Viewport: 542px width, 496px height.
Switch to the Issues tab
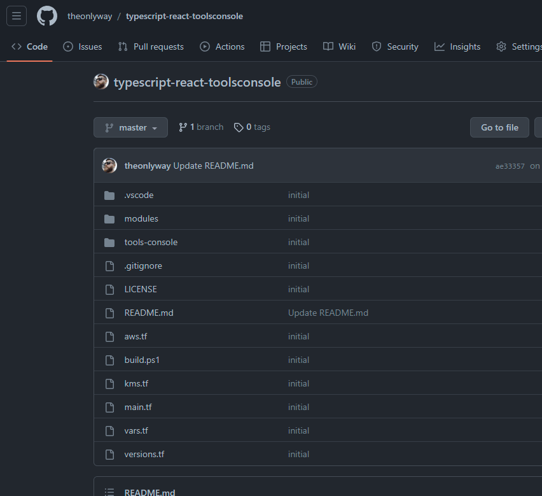tap(83, 46)
